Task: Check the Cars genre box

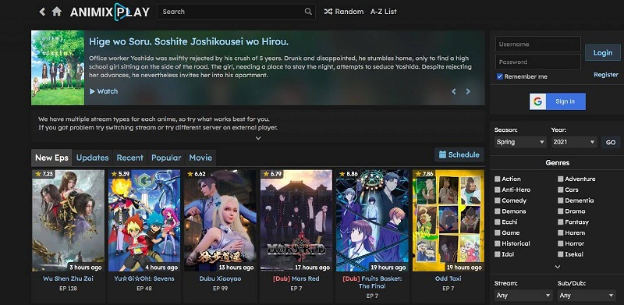Action: 560,190
